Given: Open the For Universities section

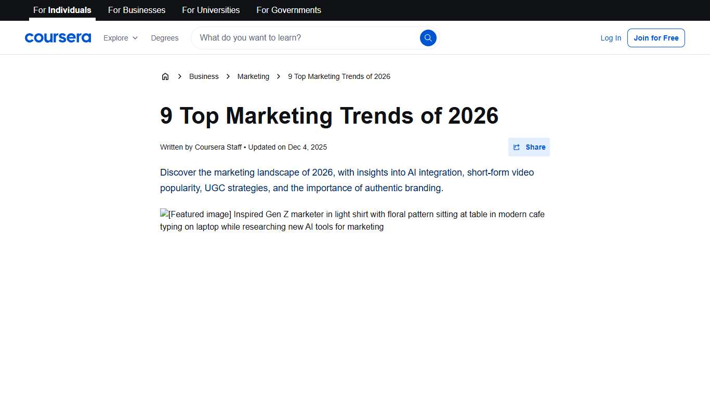Looking at the screenshot, I should [x=211, y=10].
